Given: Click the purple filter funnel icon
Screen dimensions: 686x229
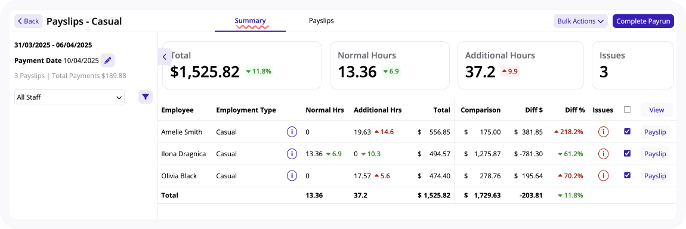Looking at the screenshot, I should (146, 97).
